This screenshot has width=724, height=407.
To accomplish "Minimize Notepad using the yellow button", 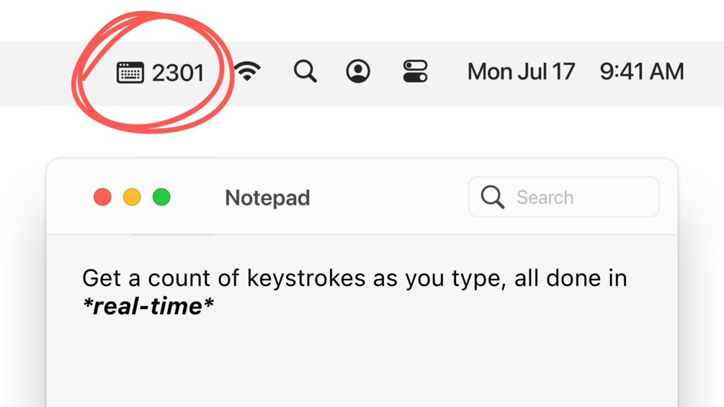I will (132, 197).
